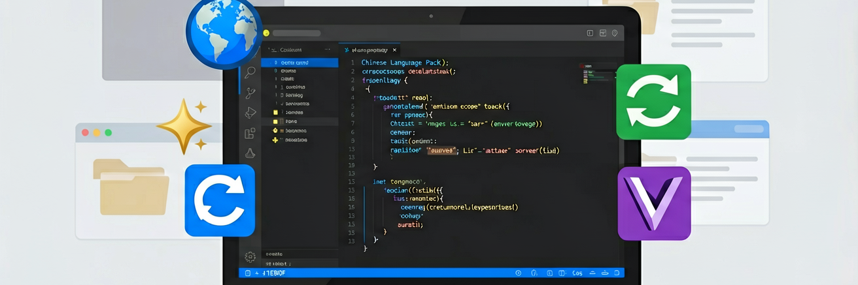
Task: Click the blue globe icon
Action: [x=224, y=31]
